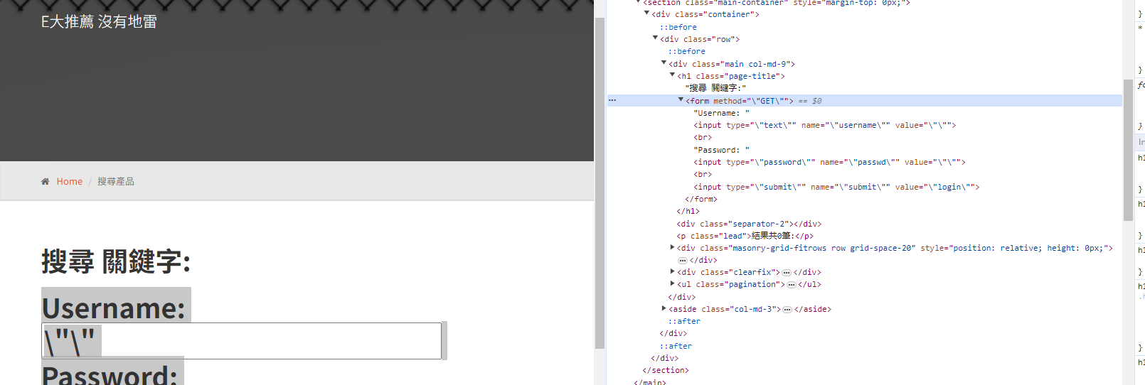Select the passwd password input element line

click(830, 163)
